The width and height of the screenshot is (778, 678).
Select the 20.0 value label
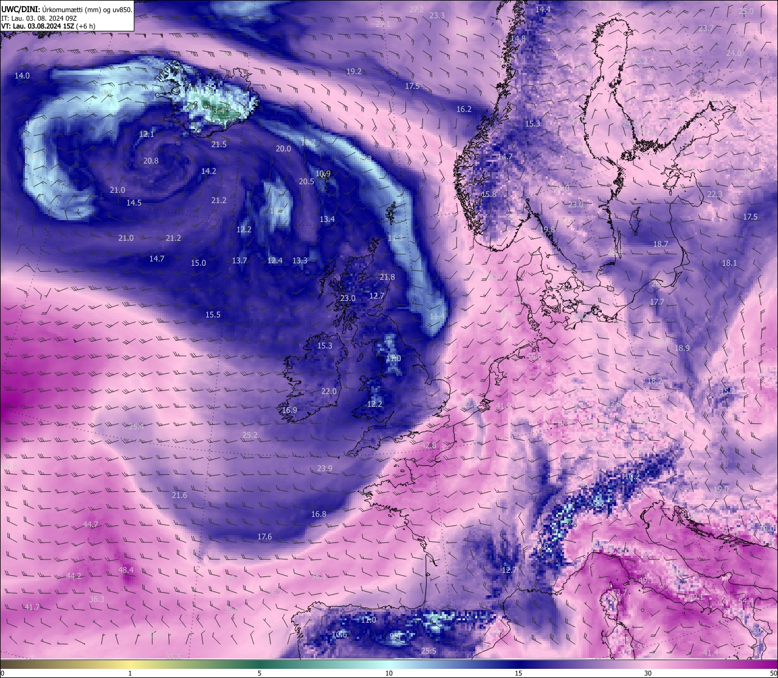tap(283, 148)
